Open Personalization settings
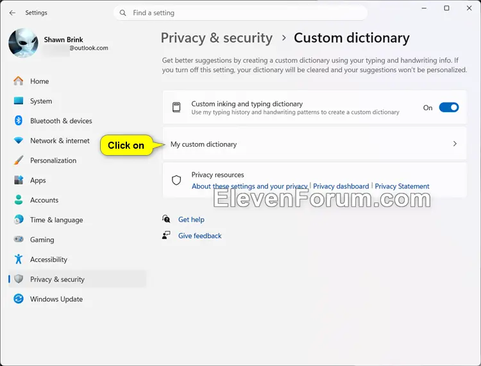The height and width of the screenshot is (366, 481). coord(78,160)
